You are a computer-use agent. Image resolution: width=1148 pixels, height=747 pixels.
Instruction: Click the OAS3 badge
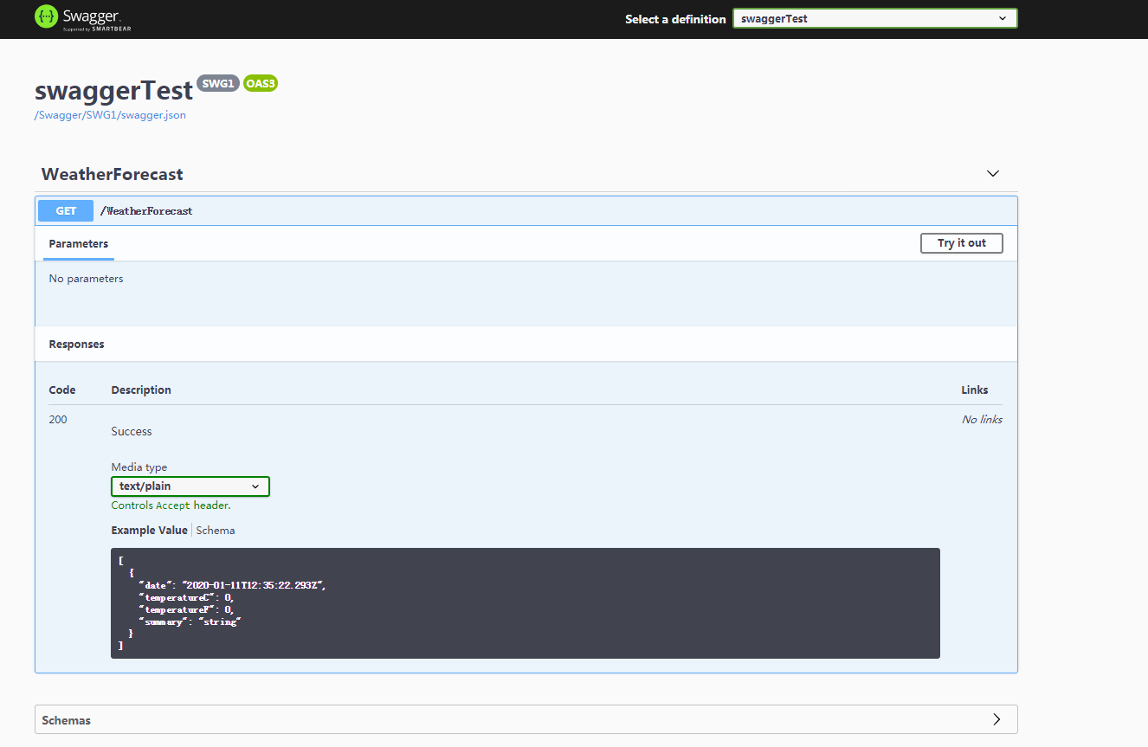260,84
